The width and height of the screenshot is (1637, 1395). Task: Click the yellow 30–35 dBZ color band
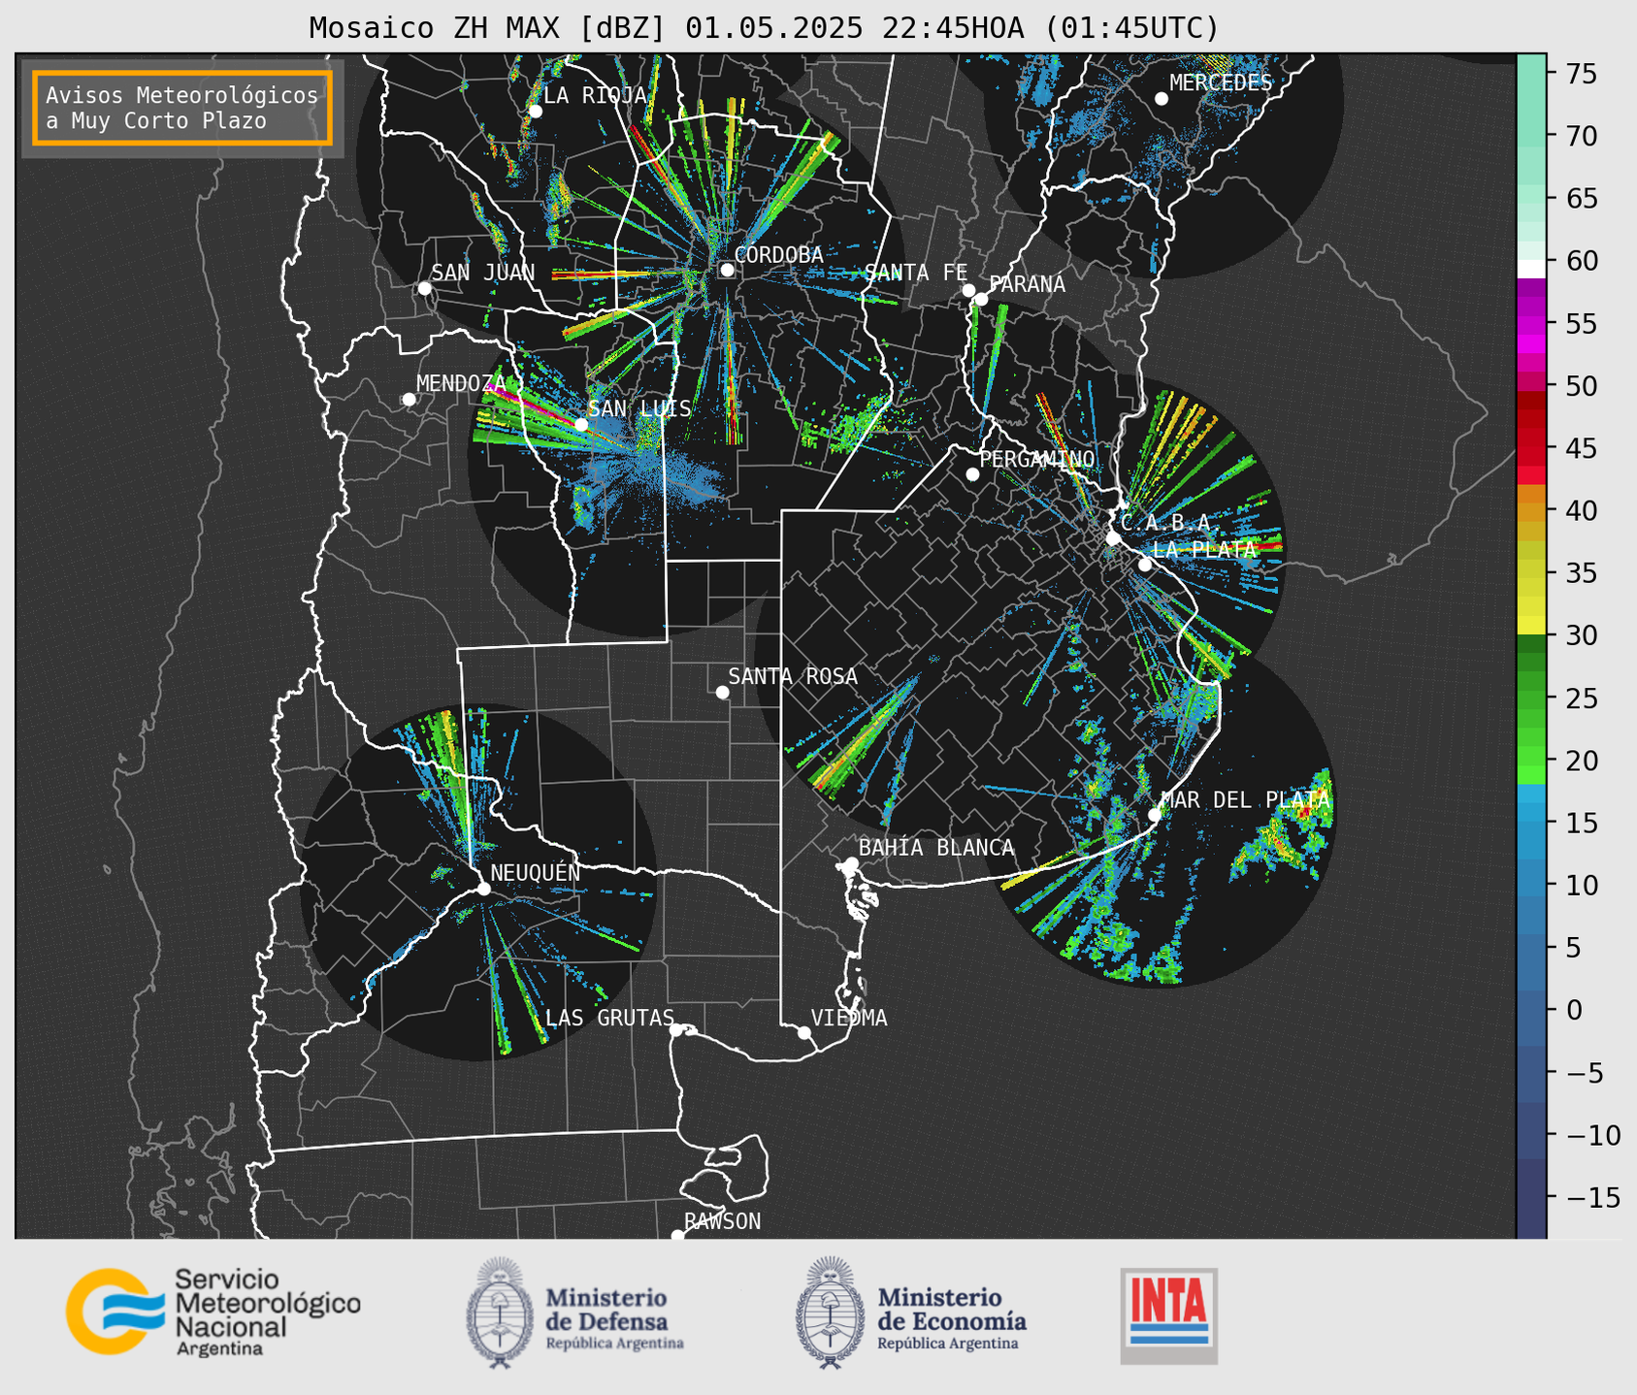(1531, 588)
